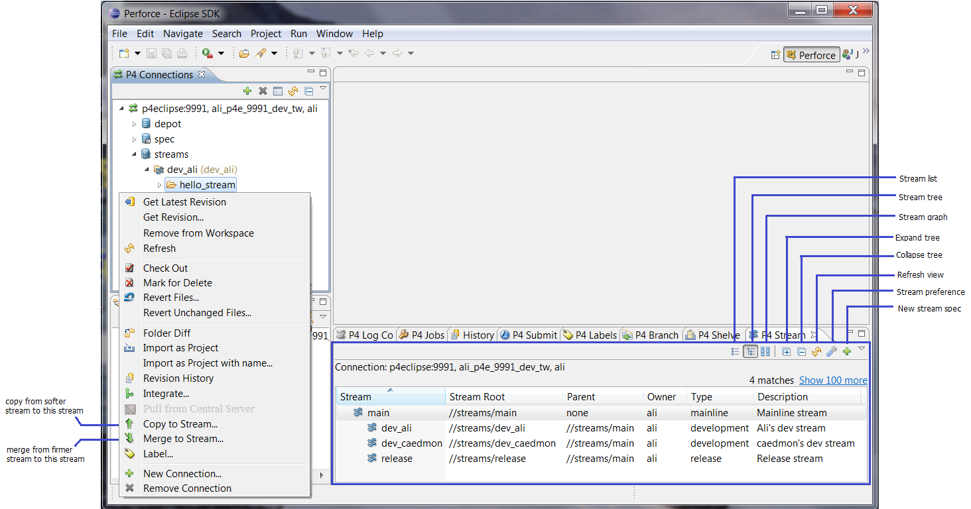Choose Merge to Stream... from context menu
This screenshot has height=509, width=971.
(x=183, y=439)
